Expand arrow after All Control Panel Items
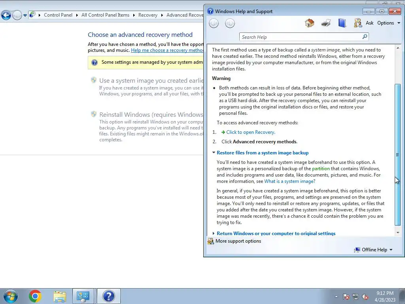 (x=134, y=15)
